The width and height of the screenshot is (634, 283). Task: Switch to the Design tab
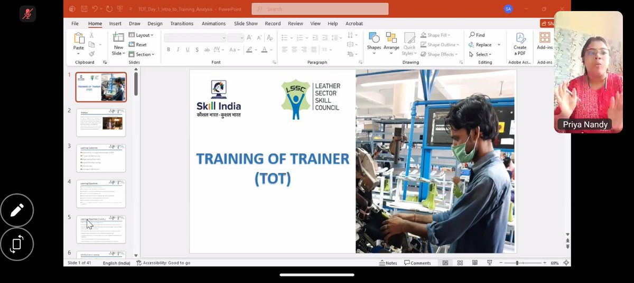point(155,24)
